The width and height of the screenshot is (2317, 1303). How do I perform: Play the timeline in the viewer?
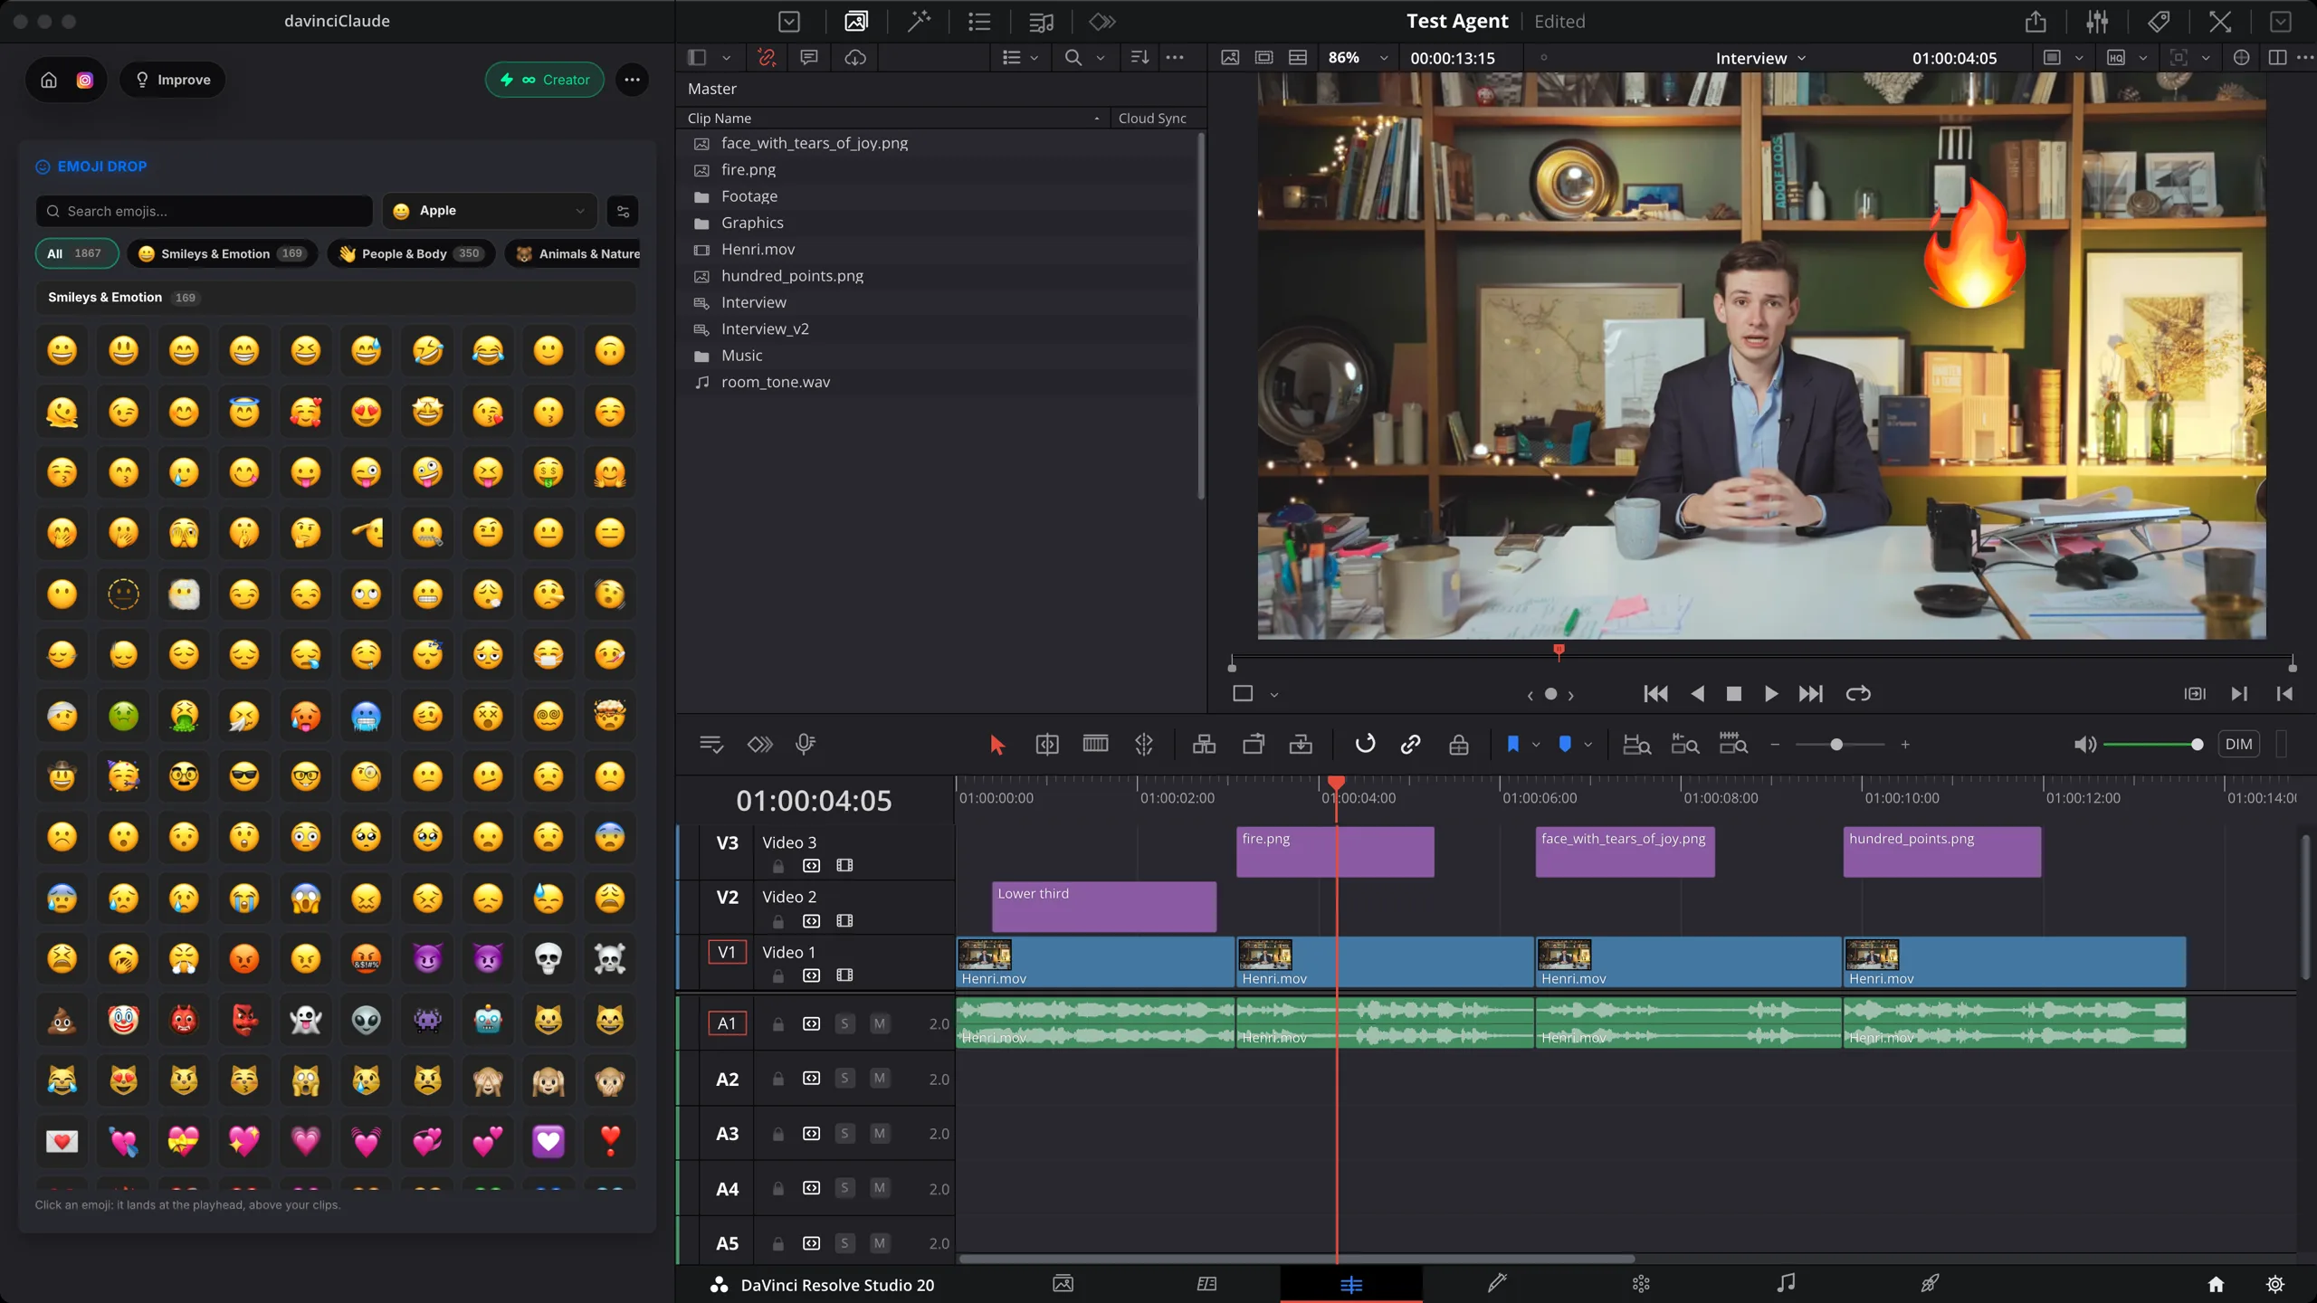pos(1770,694)
